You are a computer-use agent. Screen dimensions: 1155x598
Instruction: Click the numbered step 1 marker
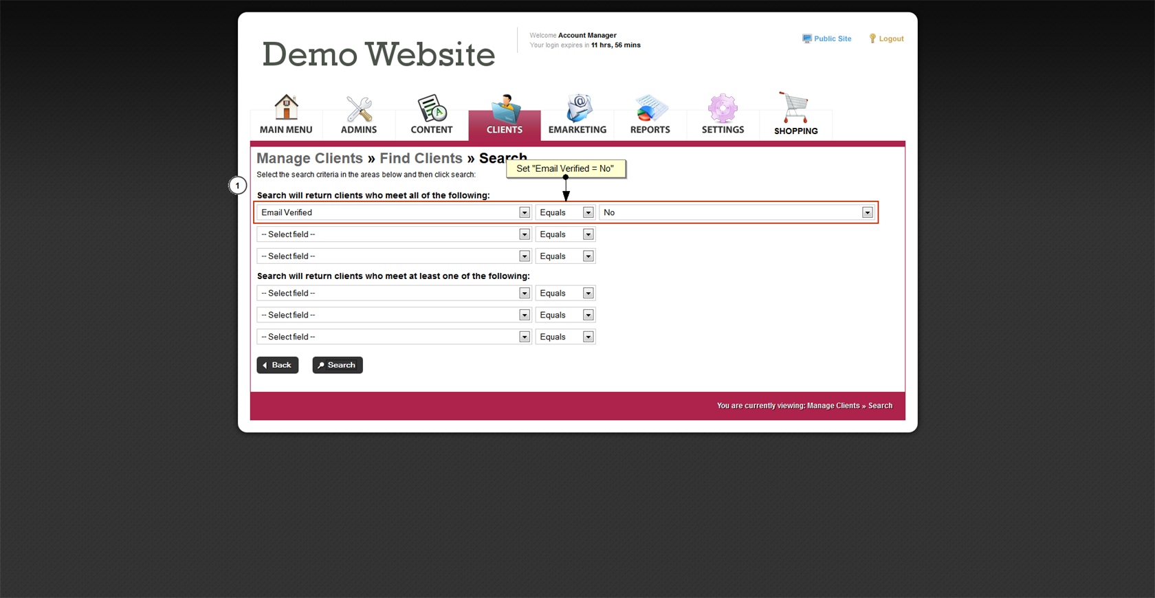click(x=238, y=186)
